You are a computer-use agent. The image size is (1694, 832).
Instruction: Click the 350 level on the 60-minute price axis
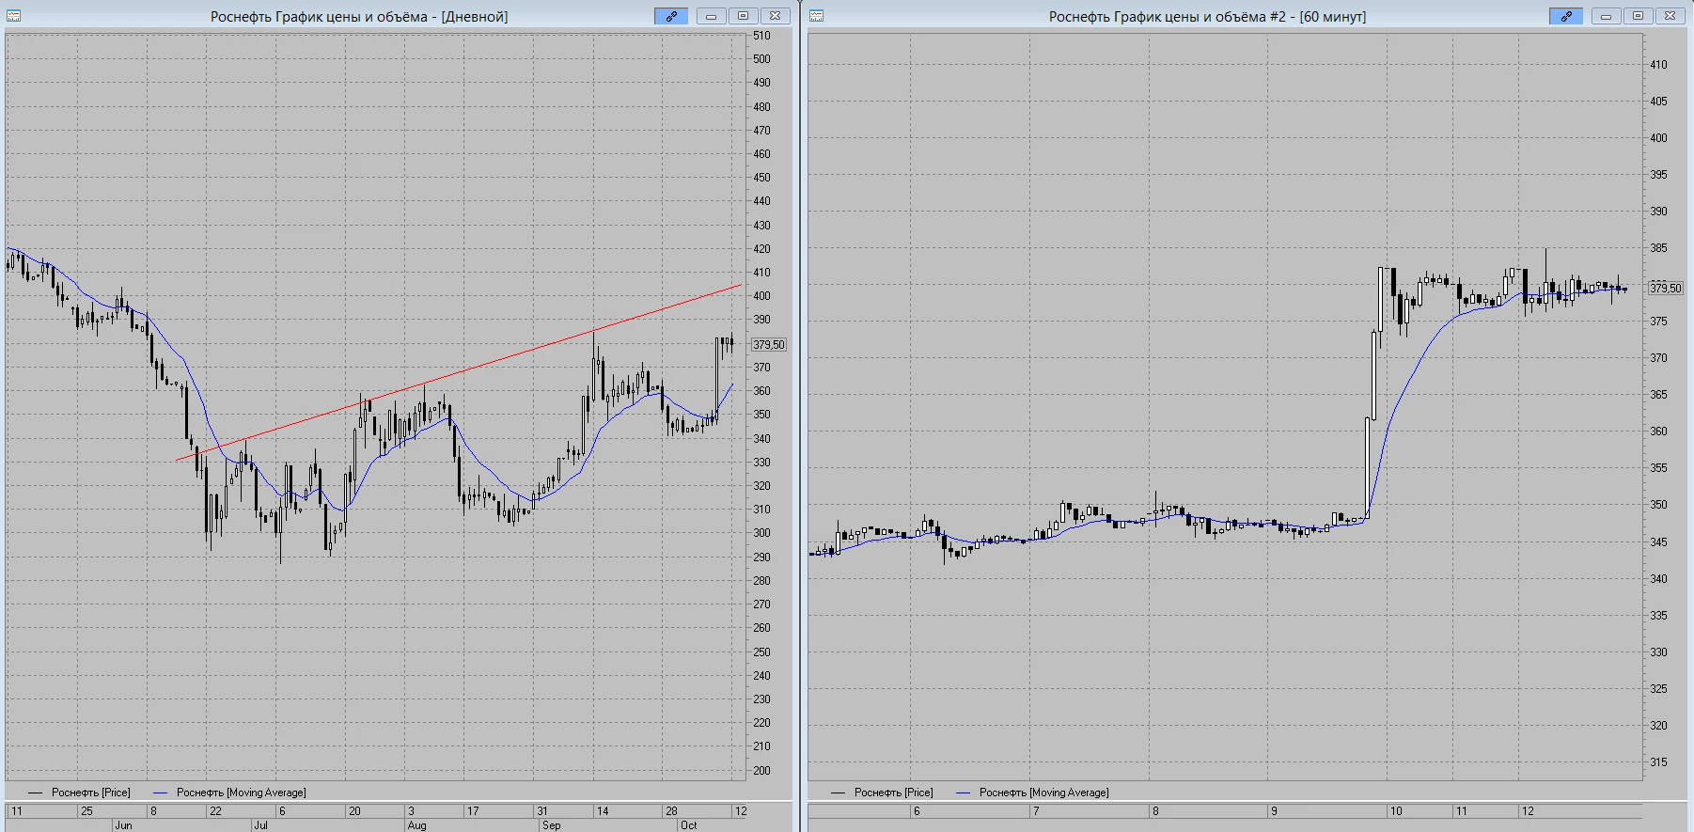coord(1658,505)
